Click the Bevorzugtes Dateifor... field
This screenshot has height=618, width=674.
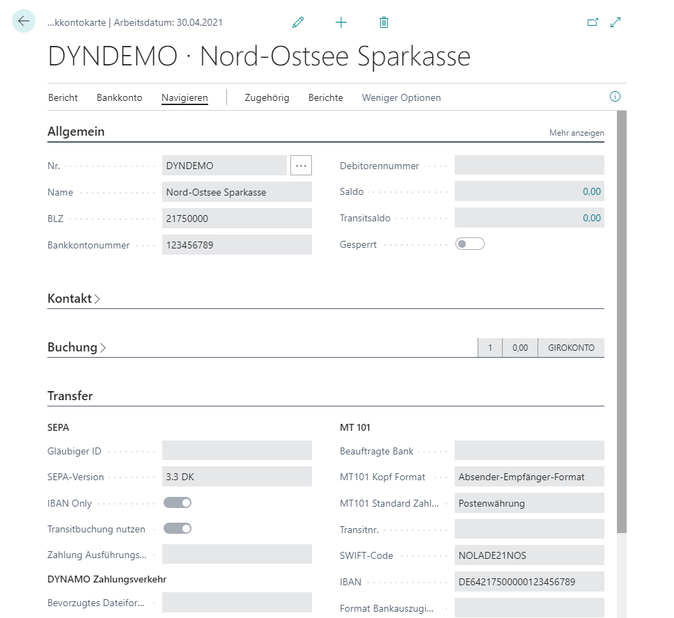pos(237,603)
